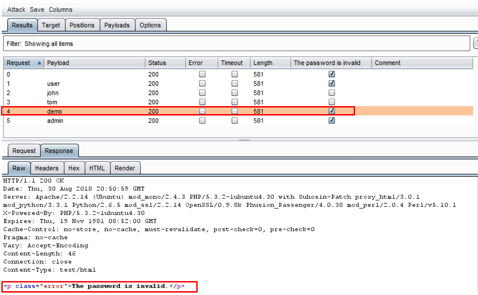Toggle the Timeout checkbox in the tom row
This screenshot has height=295, width=478.
point(235,102)
